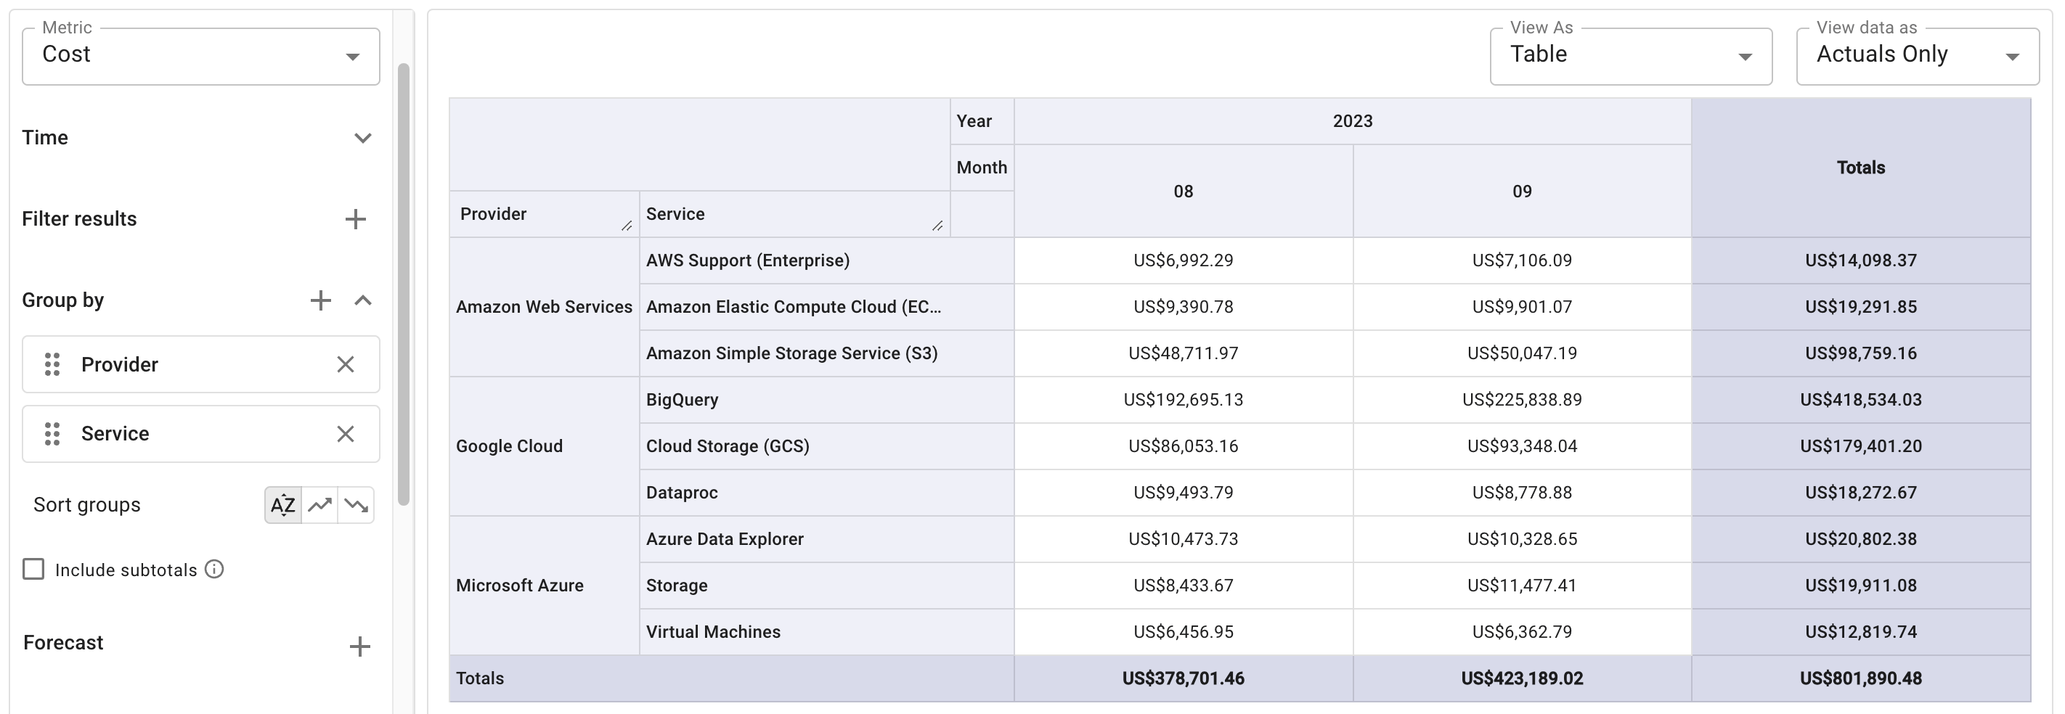Remove the Provider grouping
This screenshot has height=714, width=2065.
coord(346,364)
